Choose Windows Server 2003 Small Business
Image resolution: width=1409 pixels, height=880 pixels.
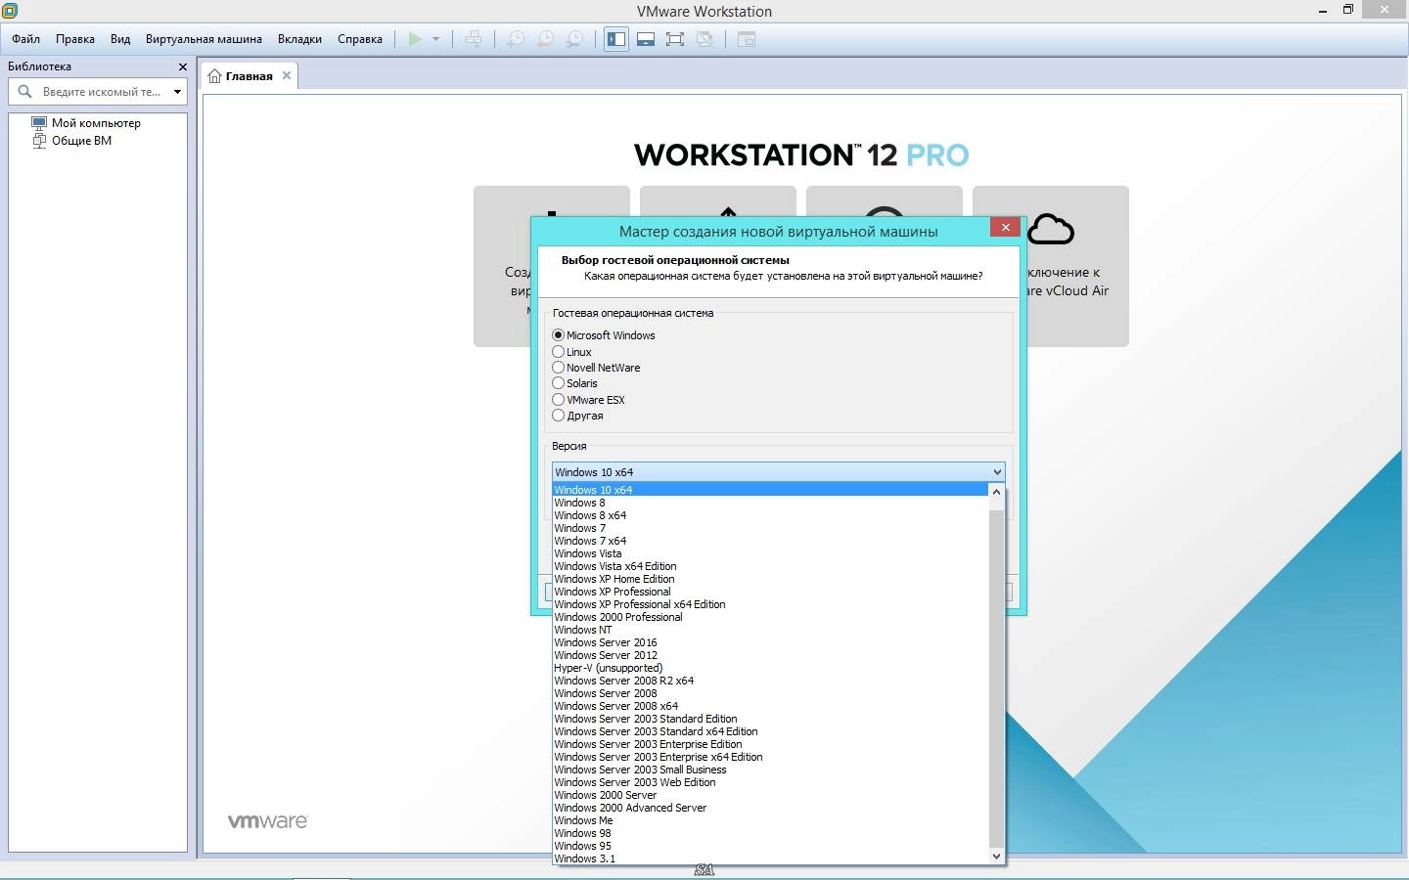[x=771, y=770]
